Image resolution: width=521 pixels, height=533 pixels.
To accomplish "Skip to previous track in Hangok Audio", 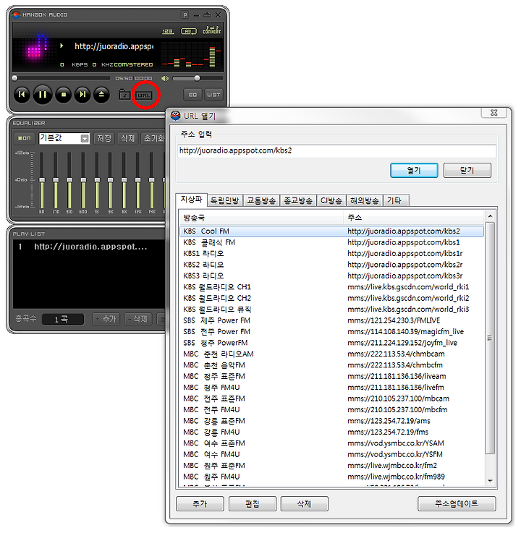I will [22, 95].
